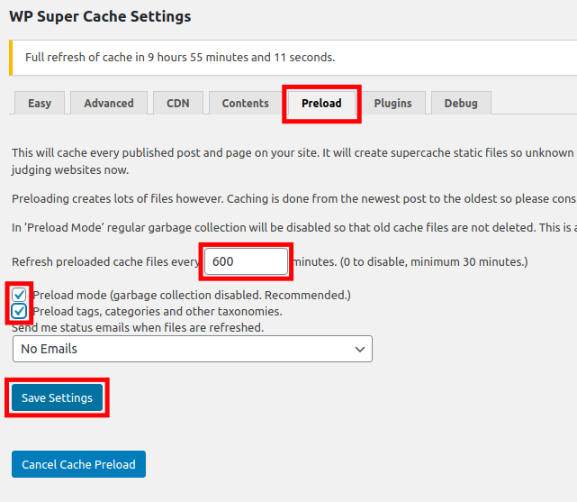The width and height of the screenshot is (577, 502).
Task: Click the status emails dropdown chevron arrow
Action: pyautogui.click(x=360, y=348)
